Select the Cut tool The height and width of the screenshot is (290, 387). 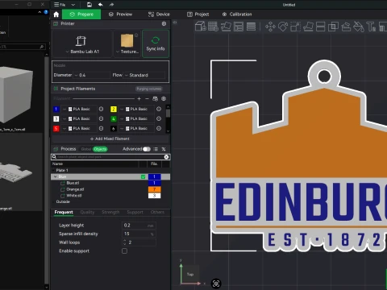(x=321, y=27)
